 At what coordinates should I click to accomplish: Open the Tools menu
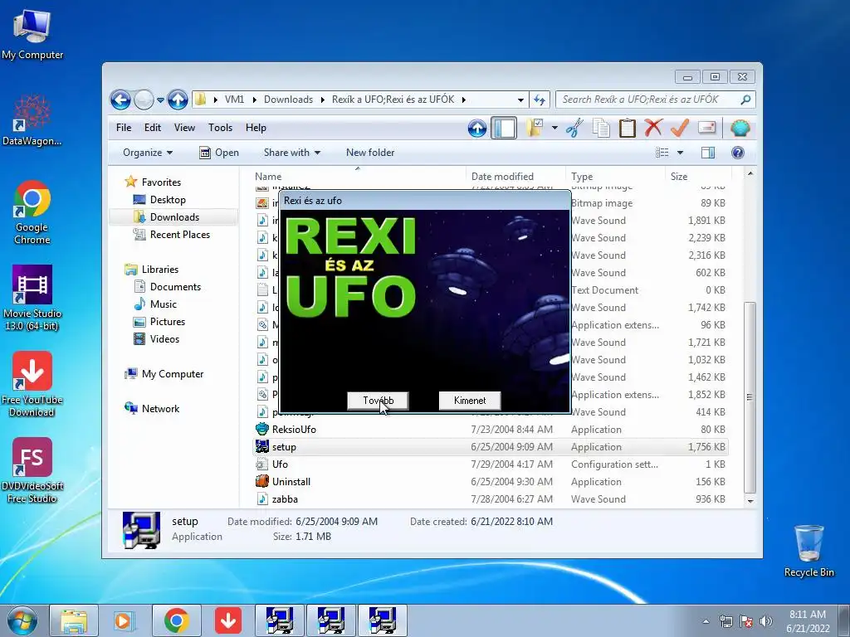click(220, 128)
